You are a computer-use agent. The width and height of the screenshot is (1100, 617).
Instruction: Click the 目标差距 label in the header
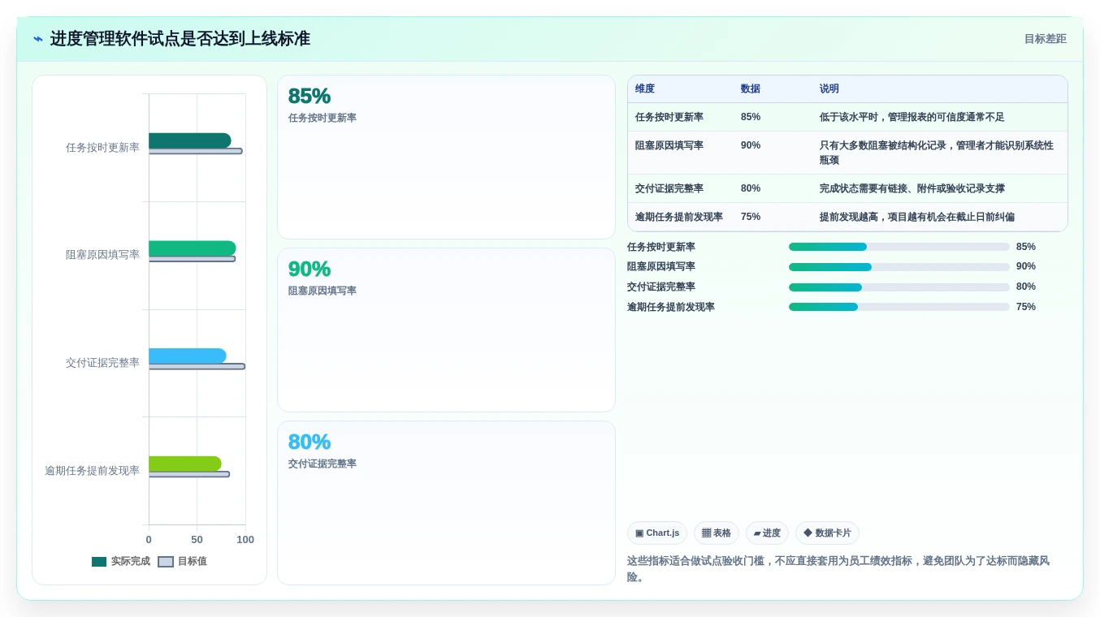[x=1045, y=39]
